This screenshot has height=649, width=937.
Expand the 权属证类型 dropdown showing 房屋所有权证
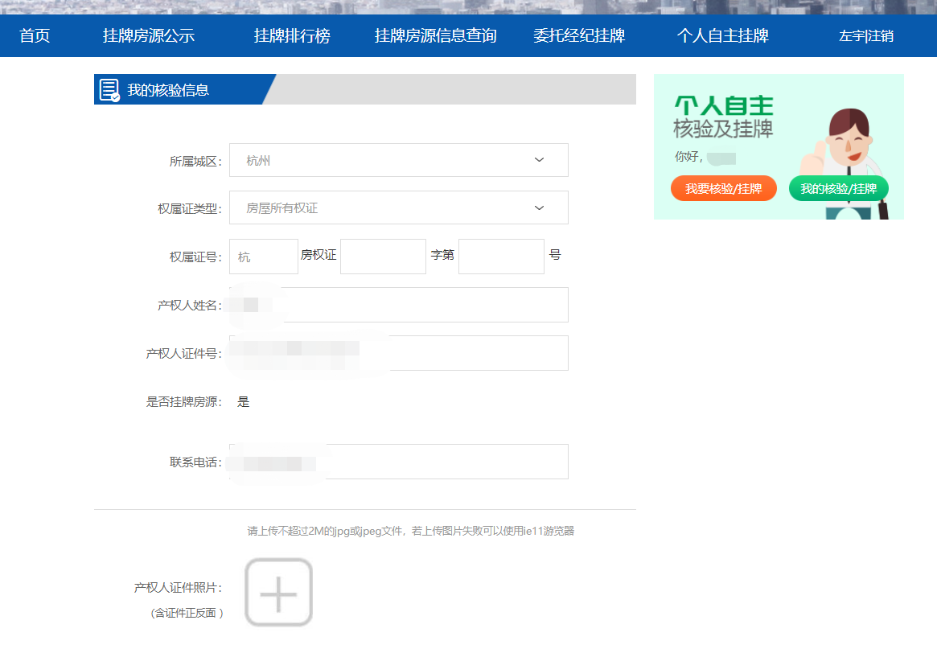[399, 208]
